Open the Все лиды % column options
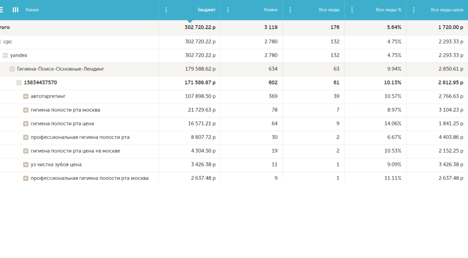 [x=352, y=10]
